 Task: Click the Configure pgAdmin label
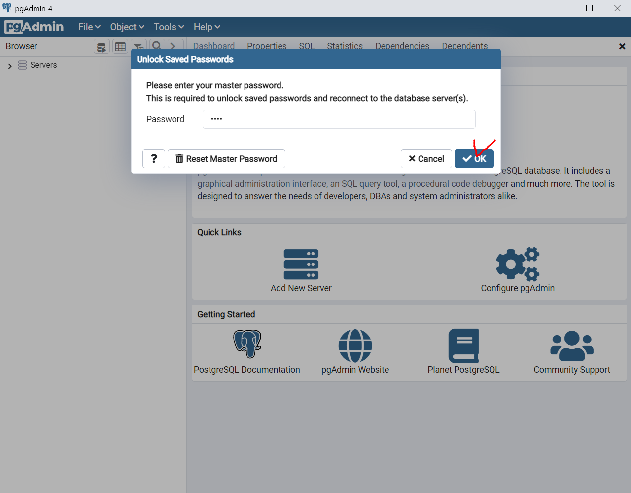point(518,288)
